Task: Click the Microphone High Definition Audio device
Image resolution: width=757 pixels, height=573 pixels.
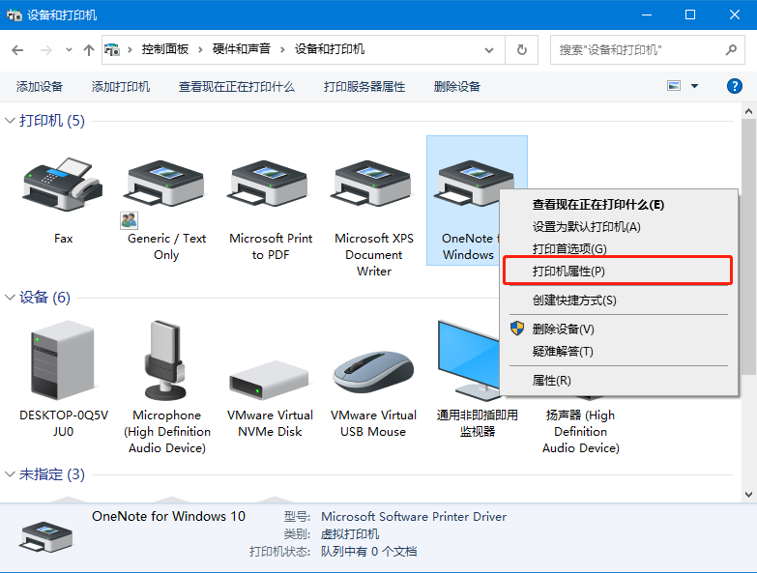Action: pyautogui.click(x=166, y=361)
